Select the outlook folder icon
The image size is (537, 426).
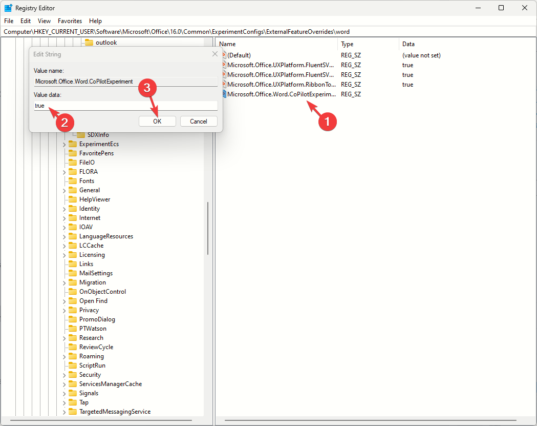(89, 43)
